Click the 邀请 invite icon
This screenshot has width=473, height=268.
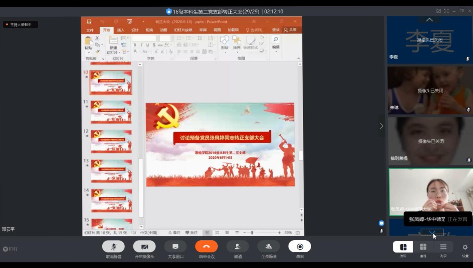pos(238,247)
